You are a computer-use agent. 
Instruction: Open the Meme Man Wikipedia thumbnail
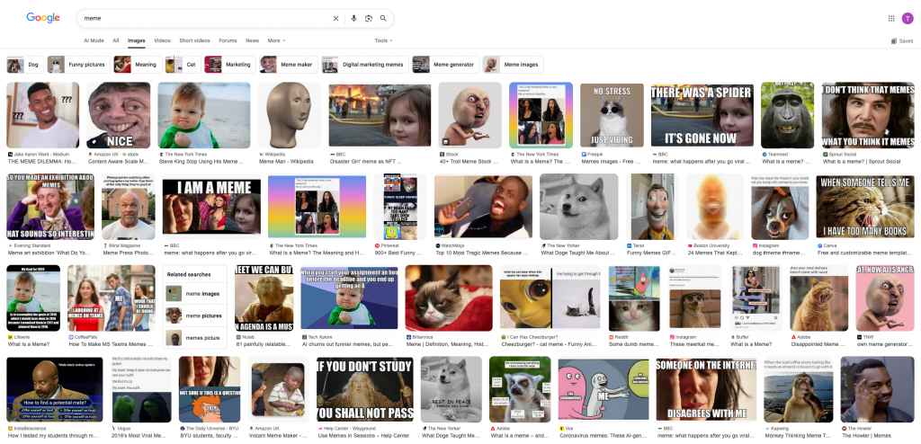(289, 115)
